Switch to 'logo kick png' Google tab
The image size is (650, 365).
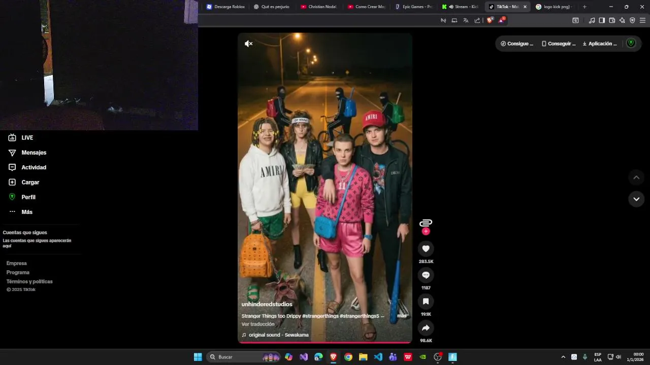click(x=554, y=7)
